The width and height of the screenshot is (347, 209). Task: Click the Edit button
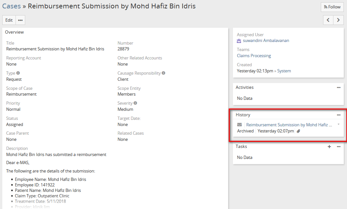point(9,20)
